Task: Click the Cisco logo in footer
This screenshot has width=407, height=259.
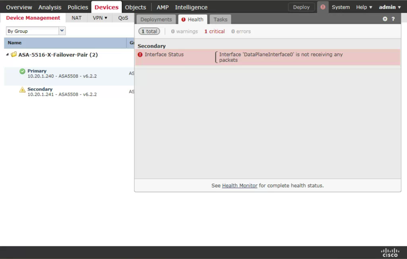Action: coord(390,253)
